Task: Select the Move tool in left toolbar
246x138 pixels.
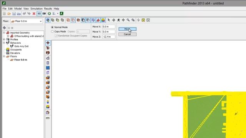Action: [48, 43]
